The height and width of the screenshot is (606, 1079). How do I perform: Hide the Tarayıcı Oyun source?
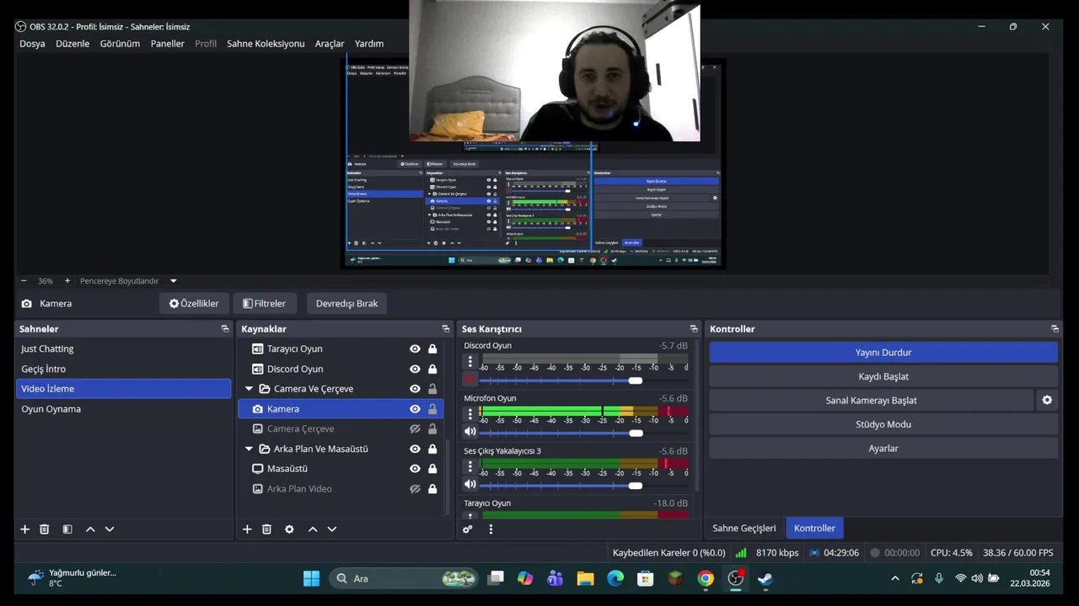[415, 349]
